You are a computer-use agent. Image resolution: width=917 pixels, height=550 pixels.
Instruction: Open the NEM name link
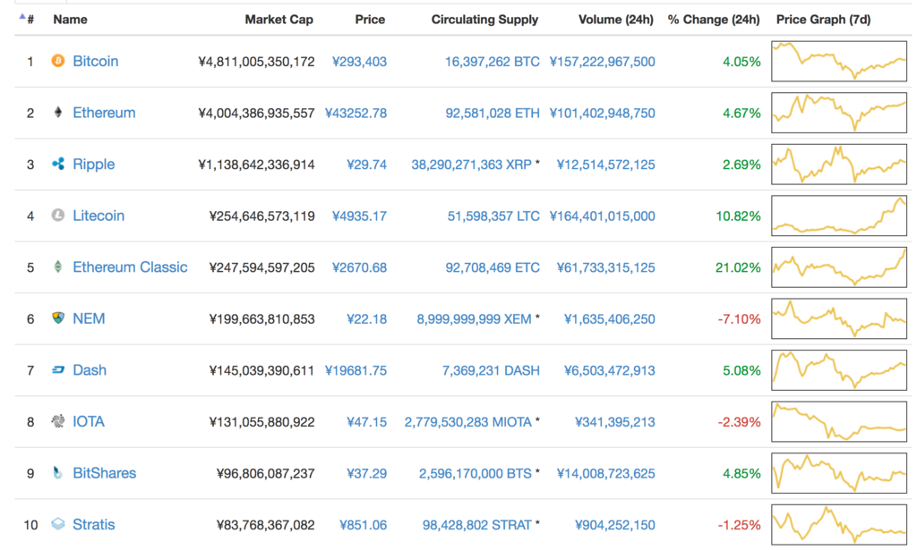[x=89, y=318]
